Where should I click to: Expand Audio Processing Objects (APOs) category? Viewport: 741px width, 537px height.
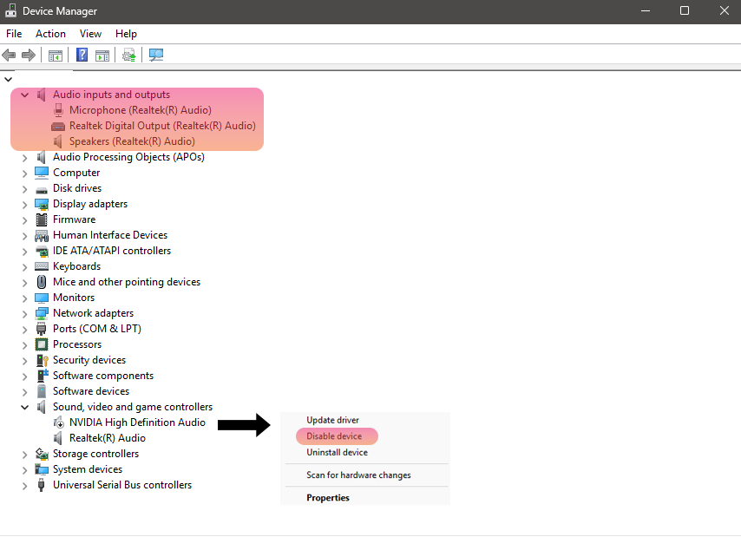coord(24,158)
